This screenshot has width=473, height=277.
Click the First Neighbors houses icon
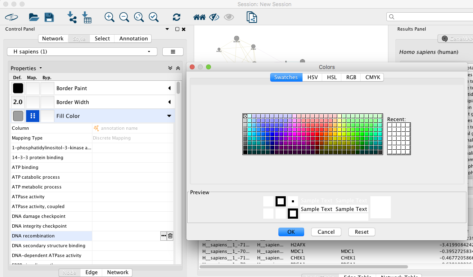[x=199, y=17]
